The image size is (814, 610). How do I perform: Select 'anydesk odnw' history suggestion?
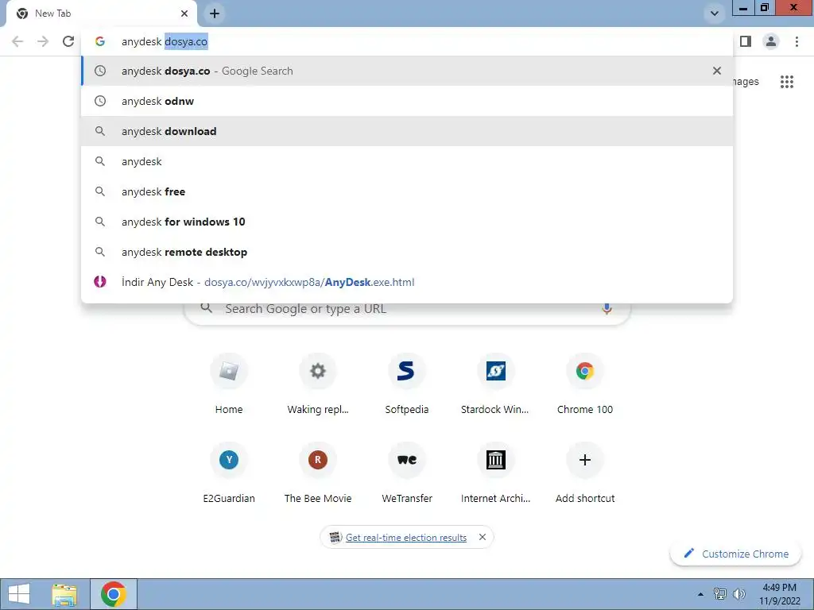[407, 101]
